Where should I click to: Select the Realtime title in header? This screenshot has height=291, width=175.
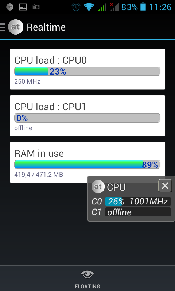(x=46, y=27)
